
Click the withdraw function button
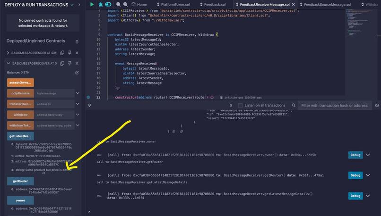point(20,115)
